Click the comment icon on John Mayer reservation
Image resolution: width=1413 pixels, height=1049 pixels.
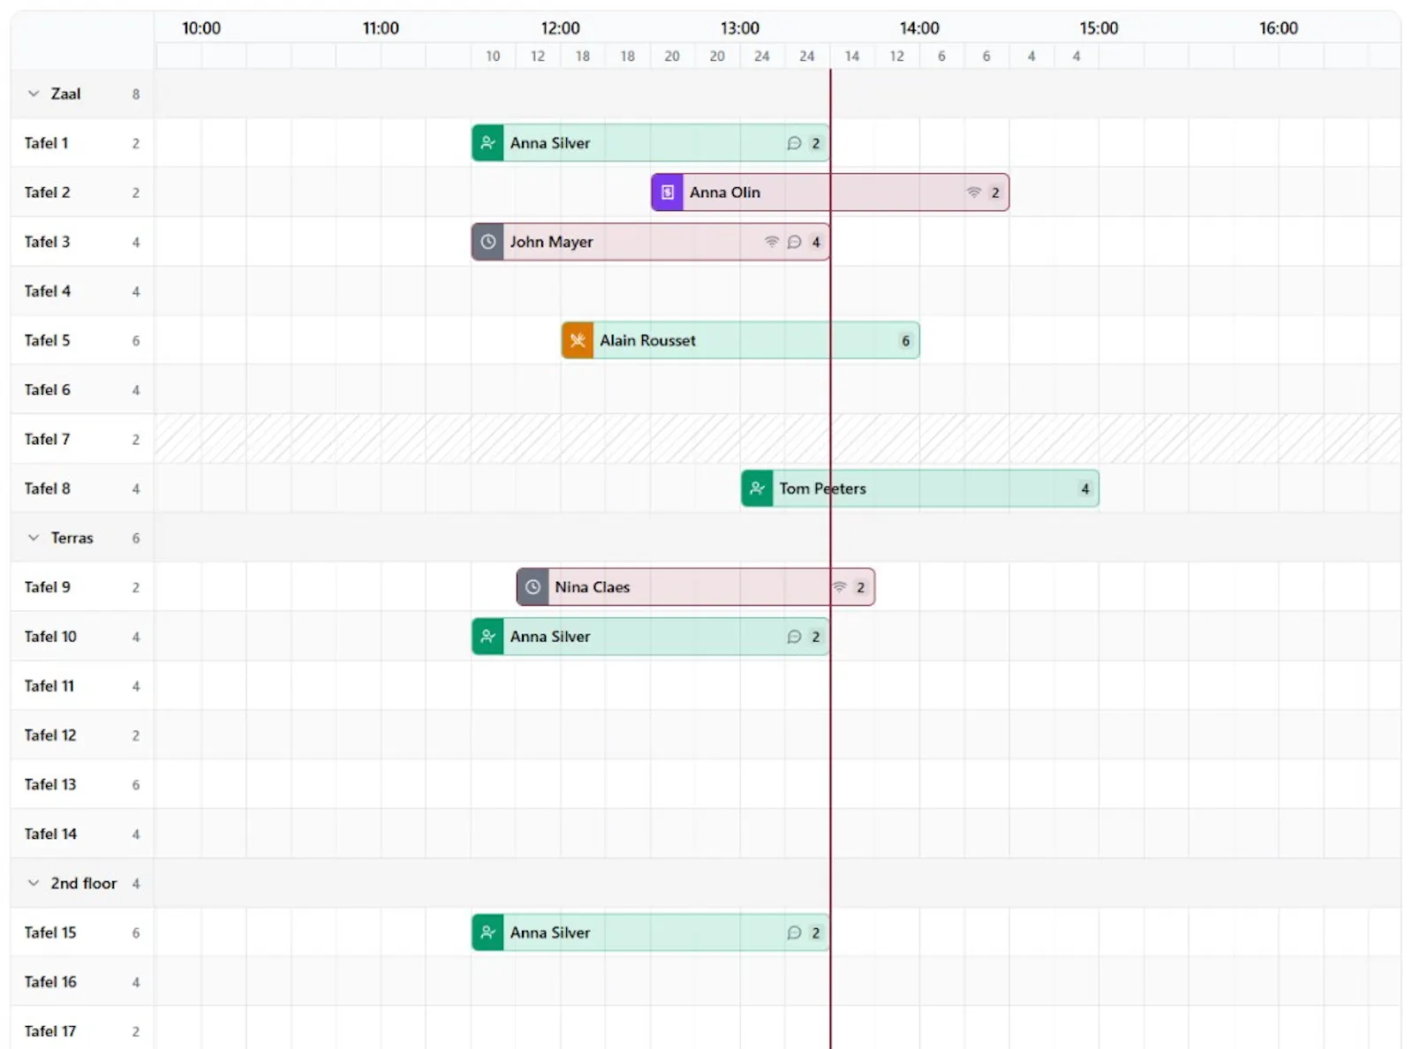click(x=794, y=242)
